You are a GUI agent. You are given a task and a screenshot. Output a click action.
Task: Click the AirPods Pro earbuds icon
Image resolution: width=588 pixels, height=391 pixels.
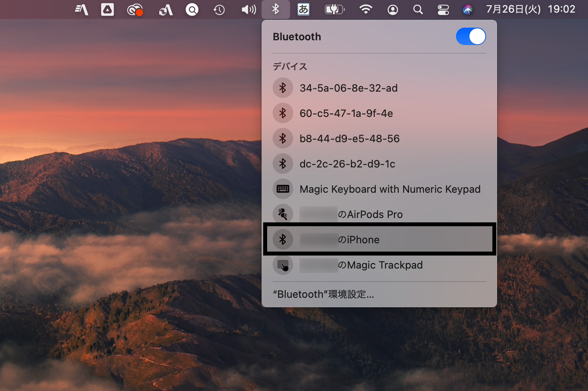[283, 214]
